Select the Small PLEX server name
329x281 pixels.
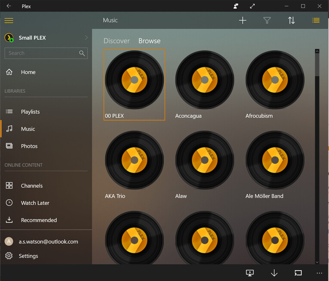tap(32, 38)
